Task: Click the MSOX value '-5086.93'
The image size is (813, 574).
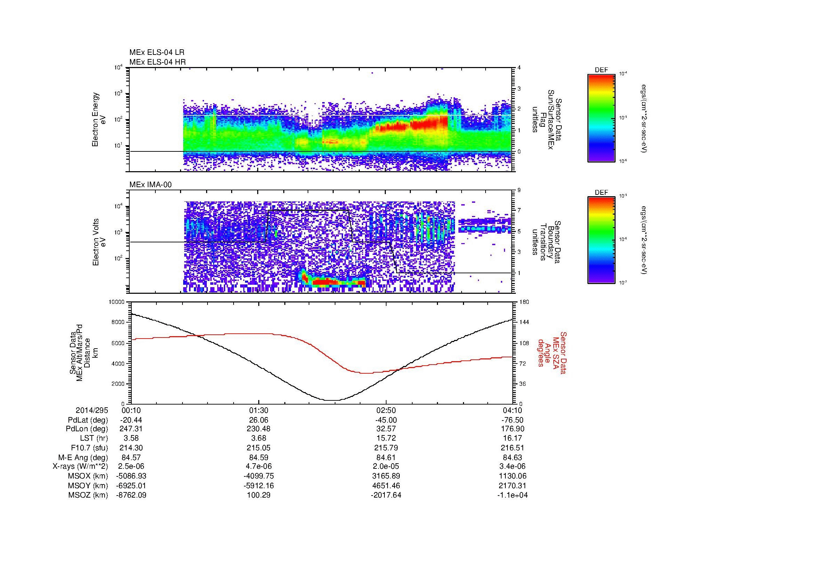Action: [x=131, y=476]
